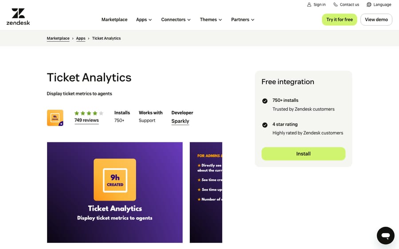This screenshot has height=249, width=399.
Task: Click the Try it for free button
Action: click(340, 19)
